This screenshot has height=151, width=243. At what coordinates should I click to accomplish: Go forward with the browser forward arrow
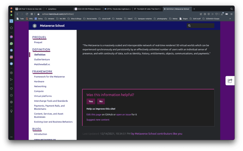[22, 14]
